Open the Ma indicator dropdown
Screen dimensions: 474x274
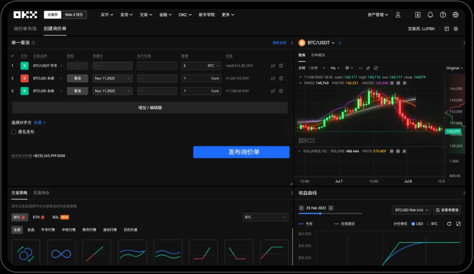tap(335, 68)
